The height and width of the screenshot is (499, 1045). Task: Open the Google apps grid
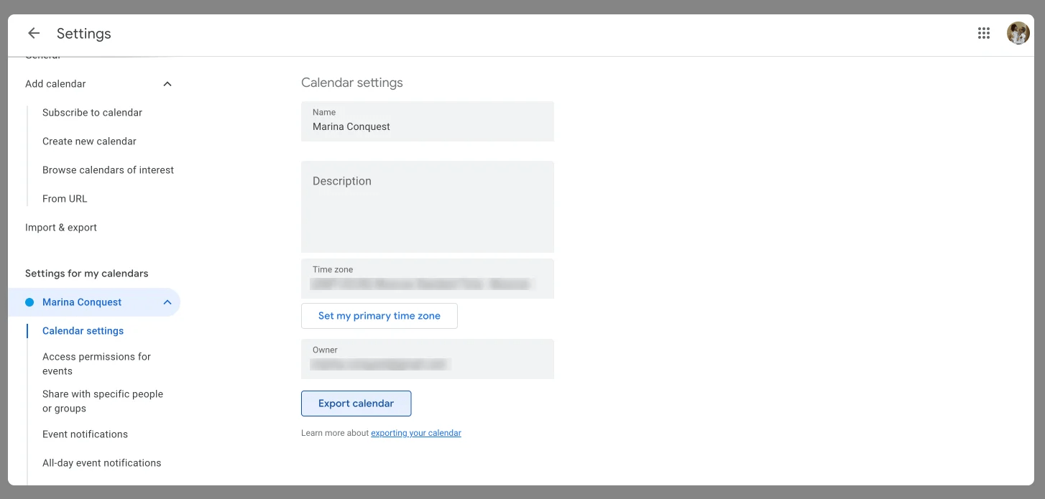(x=984, y=33)
